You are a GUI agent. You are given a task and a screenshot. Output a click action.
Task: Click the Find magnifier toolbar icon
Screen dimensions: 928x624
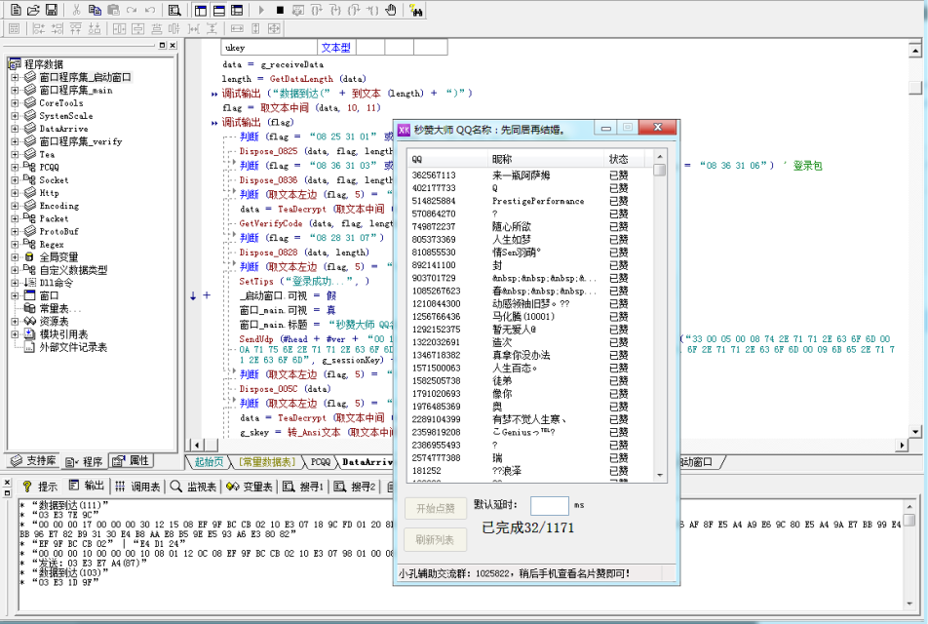pos(174,10)
